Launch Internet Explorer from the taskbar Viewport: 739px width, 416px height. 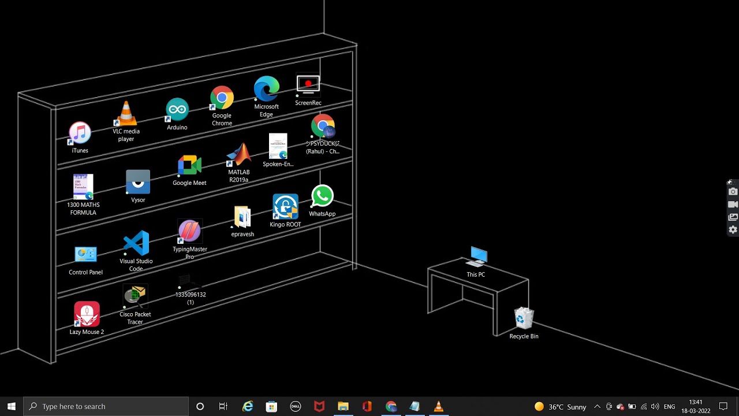click(x=248, y=406)
